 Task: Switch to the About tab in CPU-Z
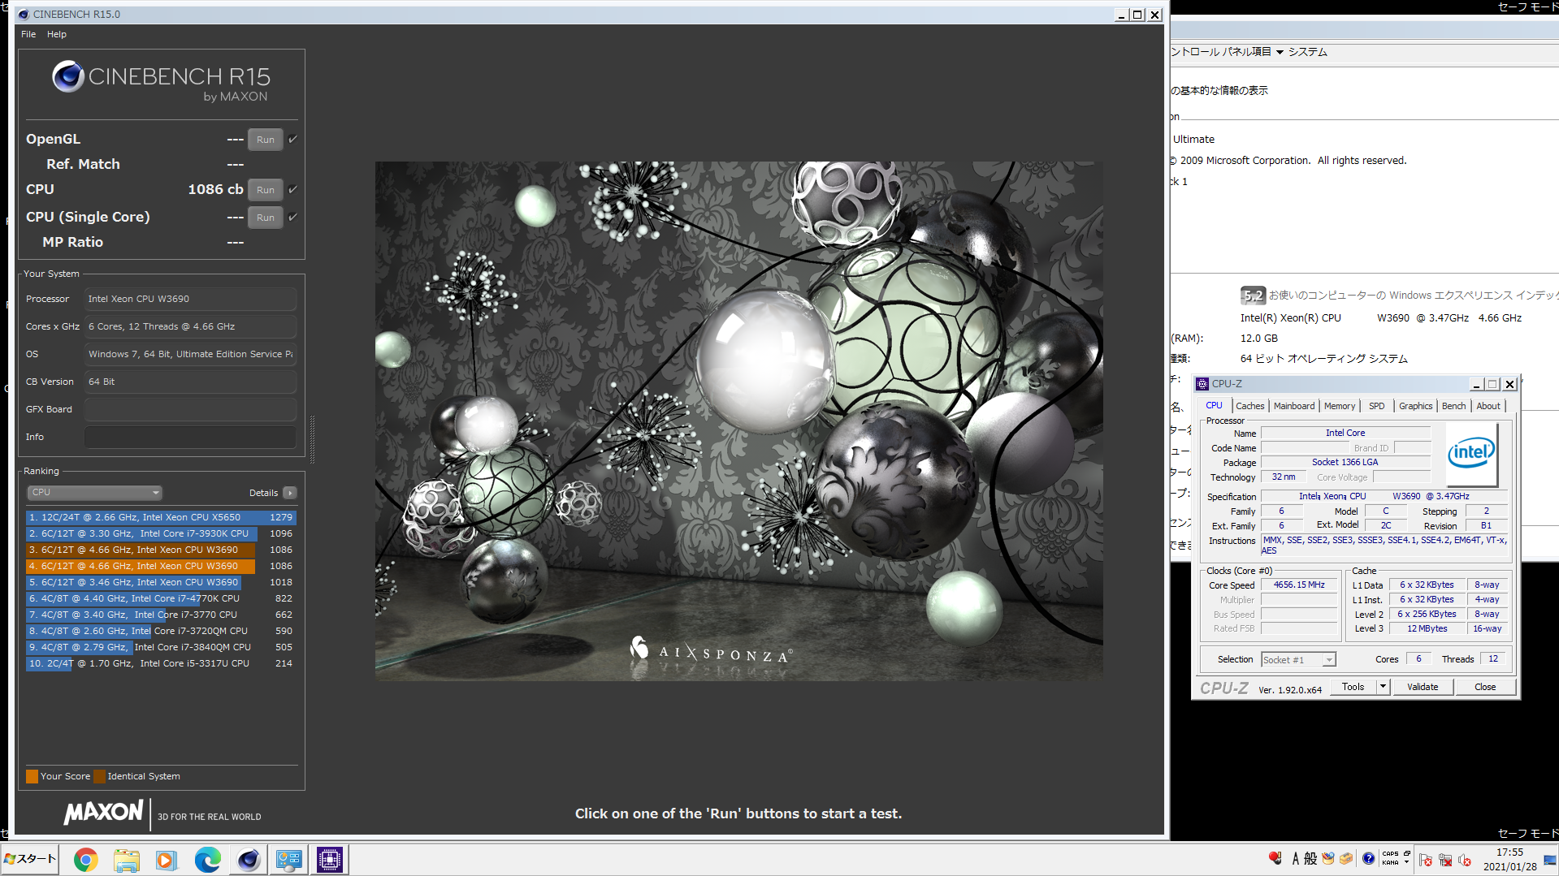pos(1488,406)
